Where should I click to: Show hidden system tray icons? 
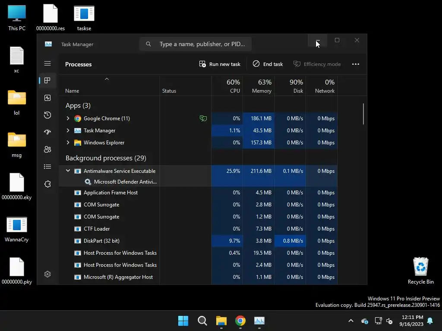(x=351, y=321)
